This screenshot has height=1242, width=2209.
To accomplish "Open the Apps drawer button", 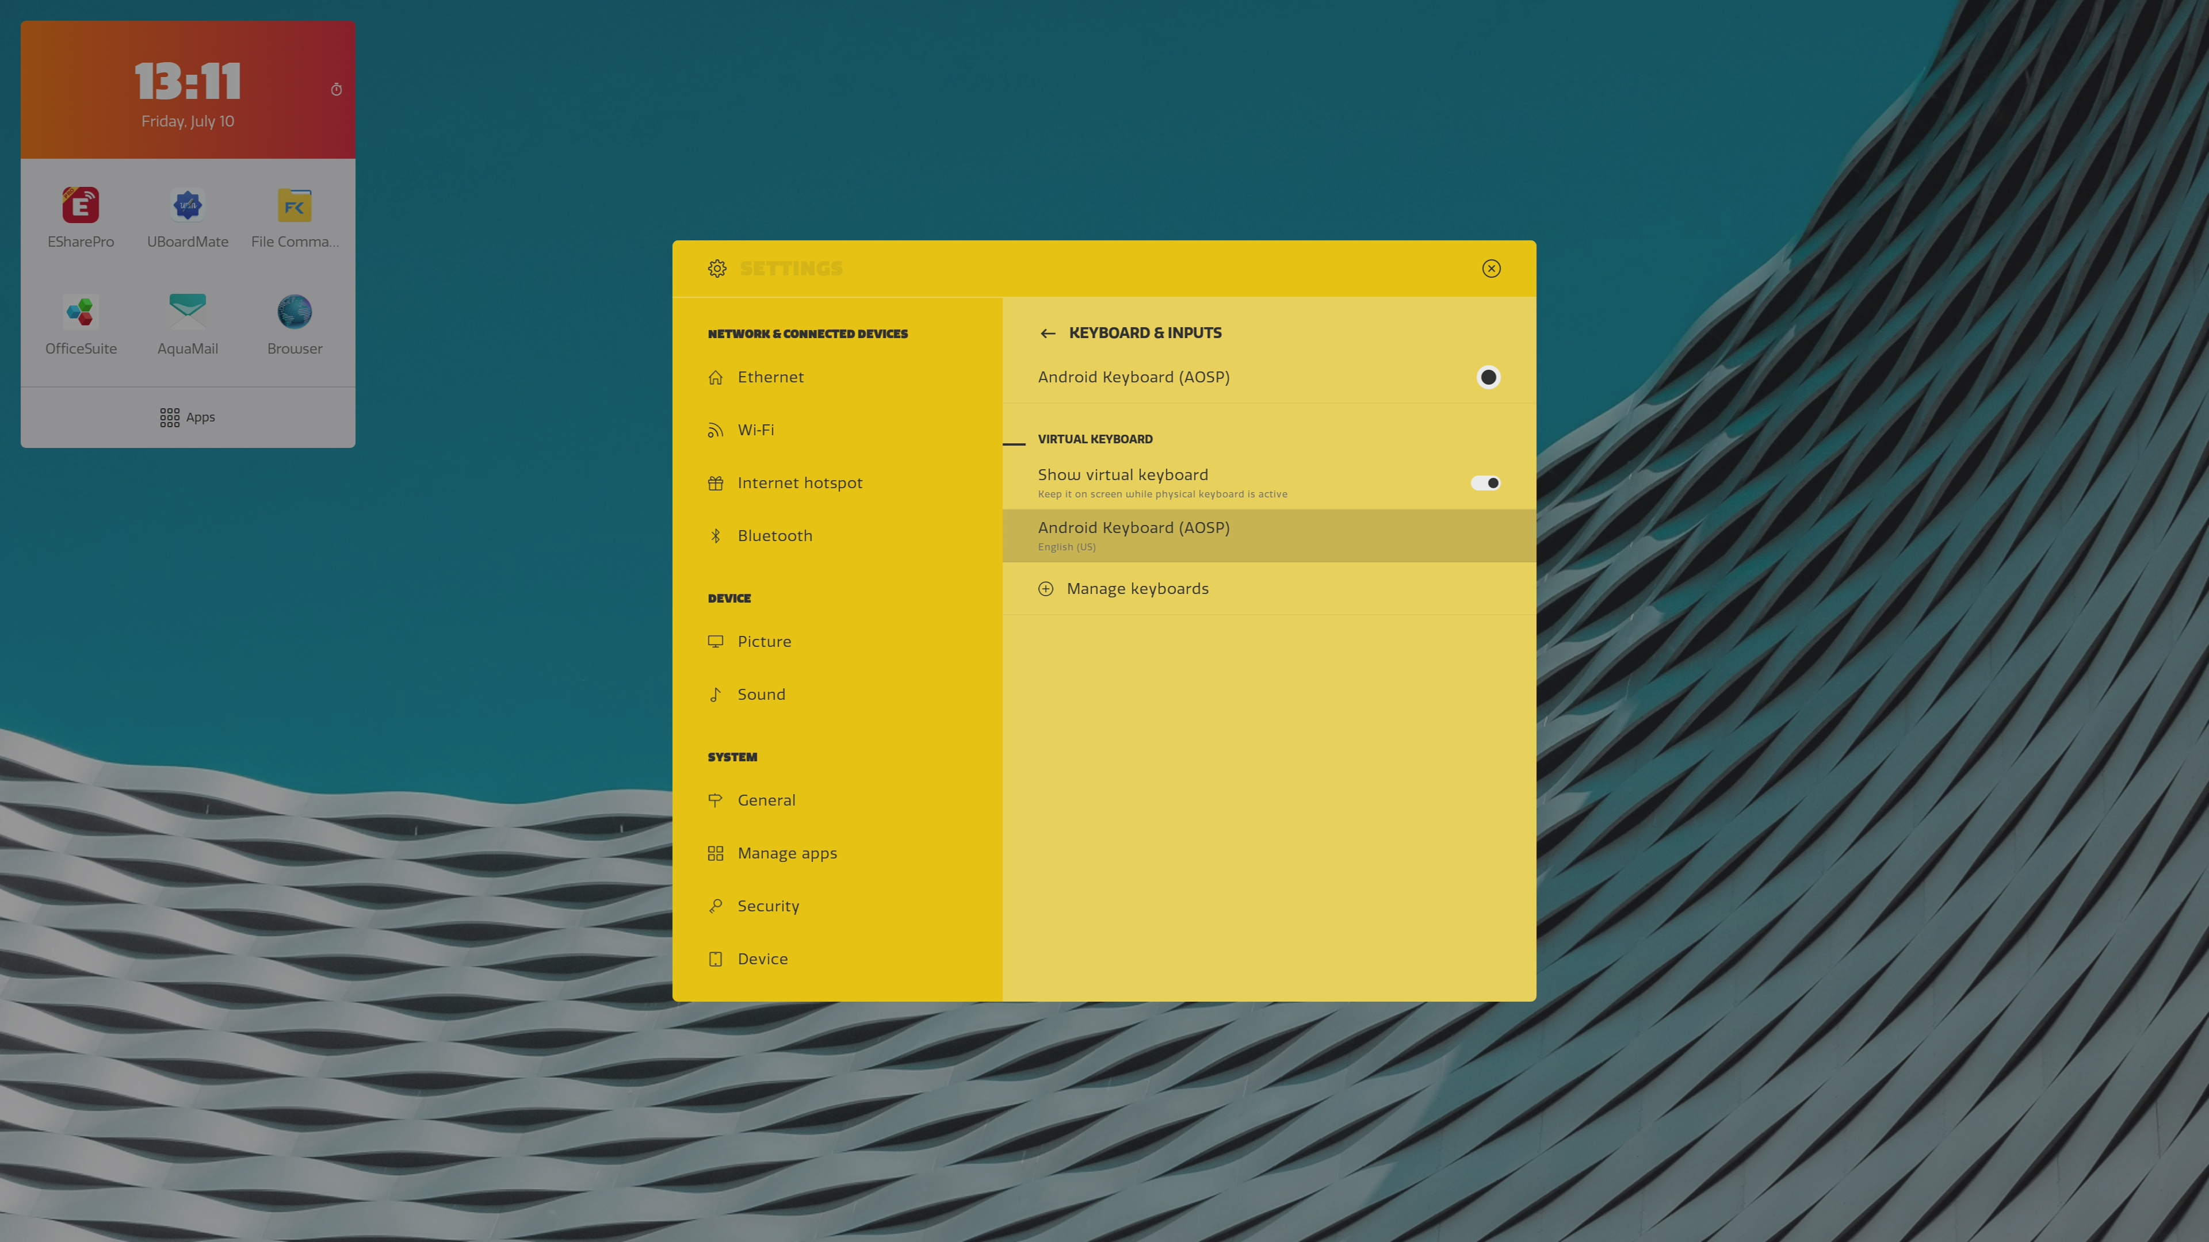I will pos(187,417).
